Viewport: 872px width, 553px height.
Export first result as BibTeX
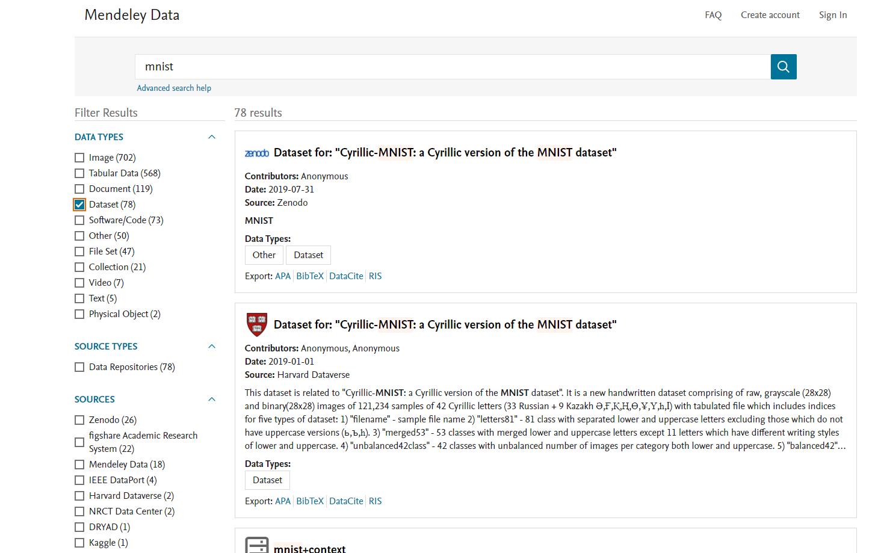(310, 276)
